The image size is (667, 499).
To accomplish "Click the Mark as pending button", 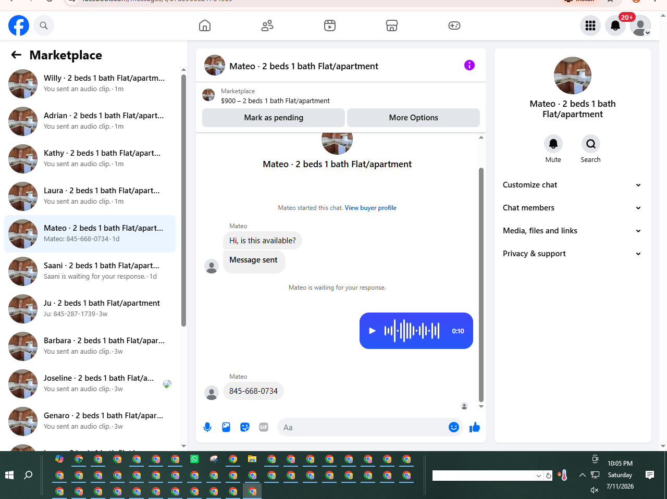I will [x=274, y=118].
